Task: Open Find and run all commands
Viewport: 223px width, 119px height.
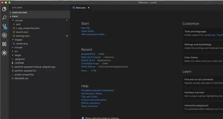Action: pyautogui.click(x=203, y=81)
